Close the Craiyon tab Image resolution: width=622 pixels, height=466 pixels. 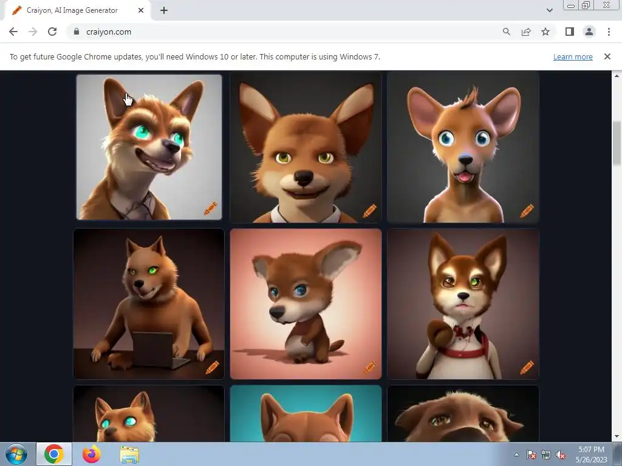141,10
